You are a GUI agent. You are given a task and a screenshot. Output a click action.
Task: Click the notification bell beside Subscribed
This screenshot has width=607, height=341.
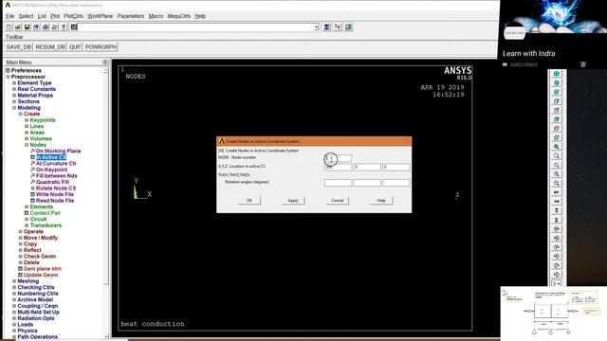(583, 64)
